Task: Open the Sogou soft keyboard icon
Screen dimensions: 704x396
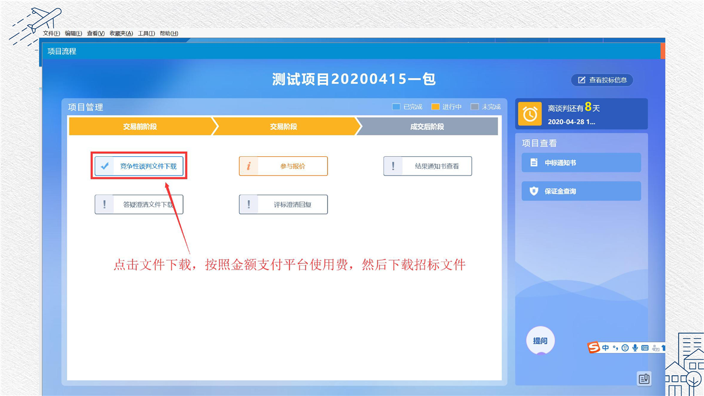Action: (x=645, y=348)
